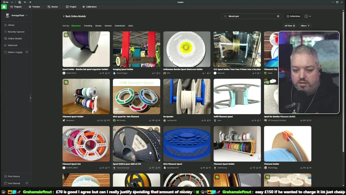Open the File menu
This screenshot has height=195, width=346.
coord(6,2)
